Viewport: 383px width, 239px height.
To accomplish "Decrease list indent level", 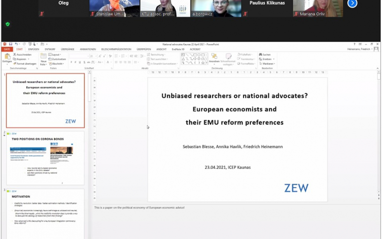I will 131,56.
